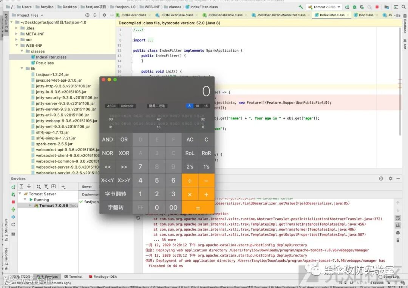
Task: Open the hidden editor tabs list dropdown
Action: click(398, 15)
